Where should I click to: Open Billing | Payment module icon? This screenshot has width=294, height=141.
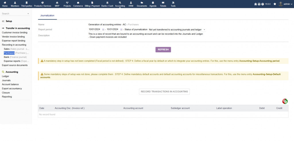pos(92,3)
